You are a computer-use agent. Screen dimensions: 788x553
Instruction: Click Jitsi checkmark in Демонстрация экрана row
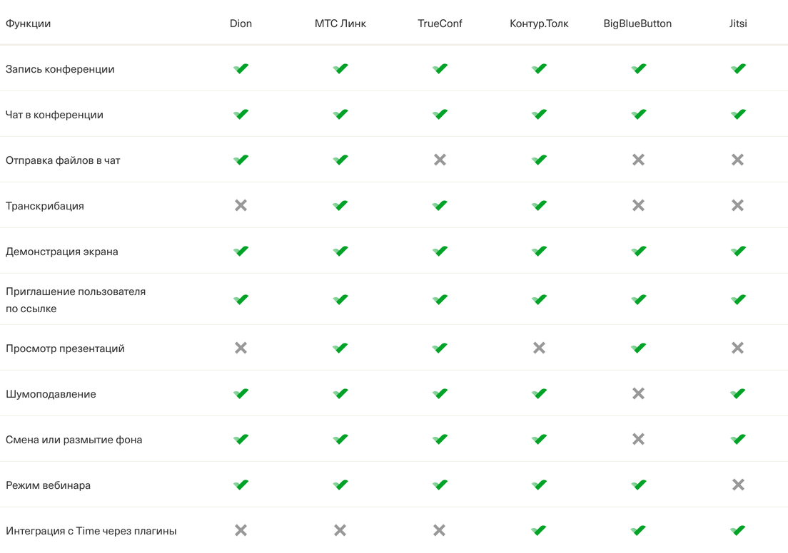[738, 251]
